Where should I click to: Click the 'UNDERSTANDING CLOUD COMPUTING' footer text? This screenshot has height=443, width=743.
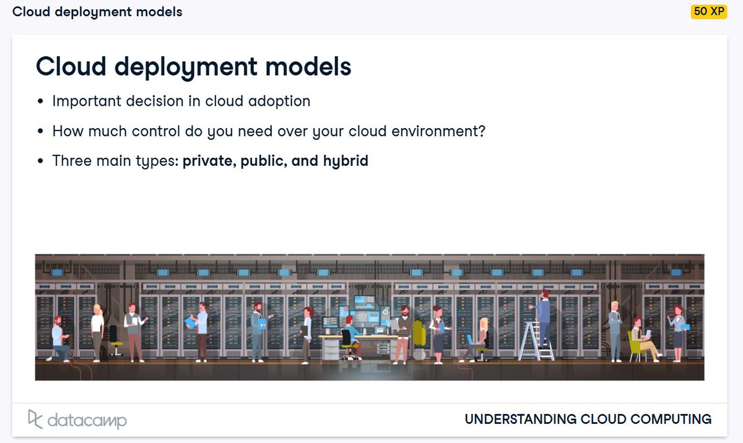pos(588,419)
